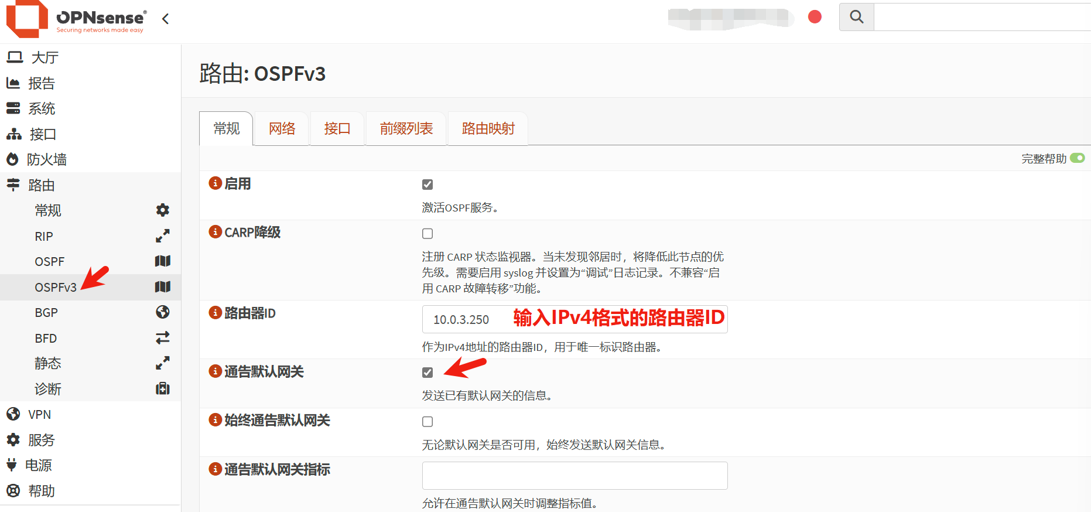The height and width of the screenshot is (512, 1091).
Task: Uncheck the 启用 checkbox
Action: tap(427, 185)
